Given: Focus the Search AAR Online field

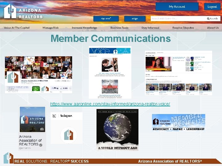Looking at the screenshot, I should pyautogui.click(x=178, y=18).
